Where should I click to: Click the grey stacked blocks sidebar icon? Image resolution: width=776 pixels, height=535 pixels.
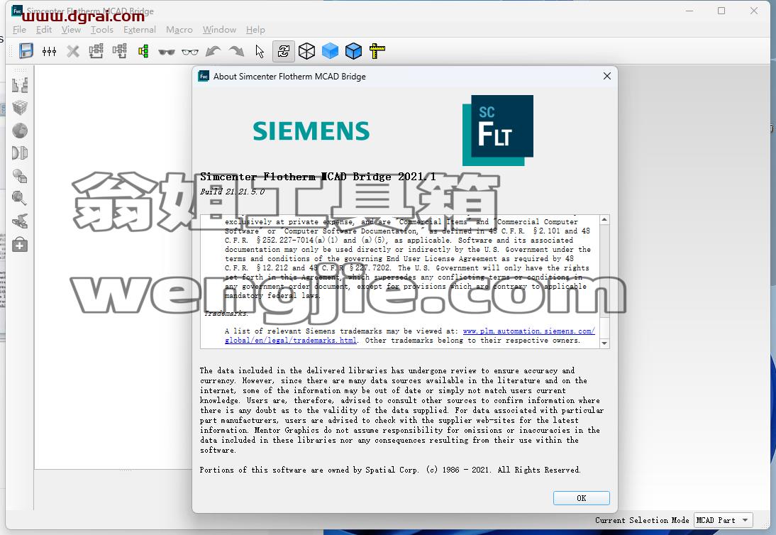click(20, 221)
